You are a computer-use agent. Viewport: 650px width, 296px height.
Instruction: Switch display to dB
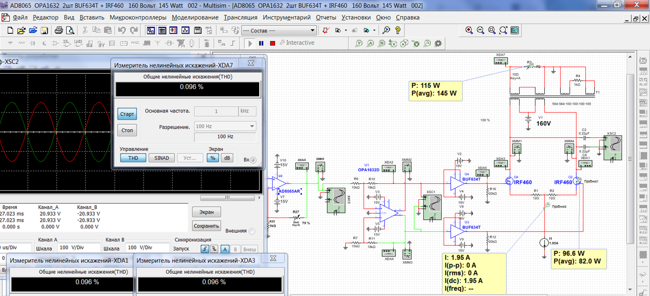[x=227, y=158]
